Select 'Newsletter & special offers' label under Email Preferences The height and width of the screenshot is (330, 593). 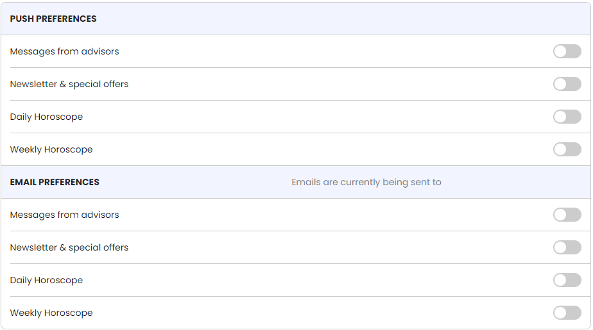pyautogui.click(x=69, y=247)
